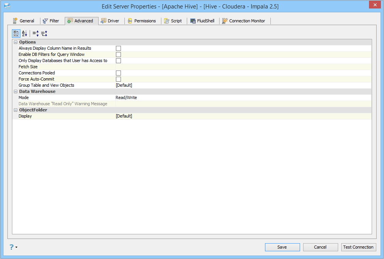The height and width of the screenshot is (259, 384).
Task: Select the Display property label
Action: (25, 116)
